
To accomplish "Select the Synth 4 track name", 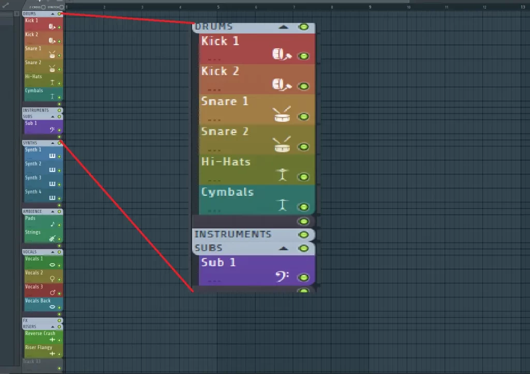I will click(x=33, y=192).
